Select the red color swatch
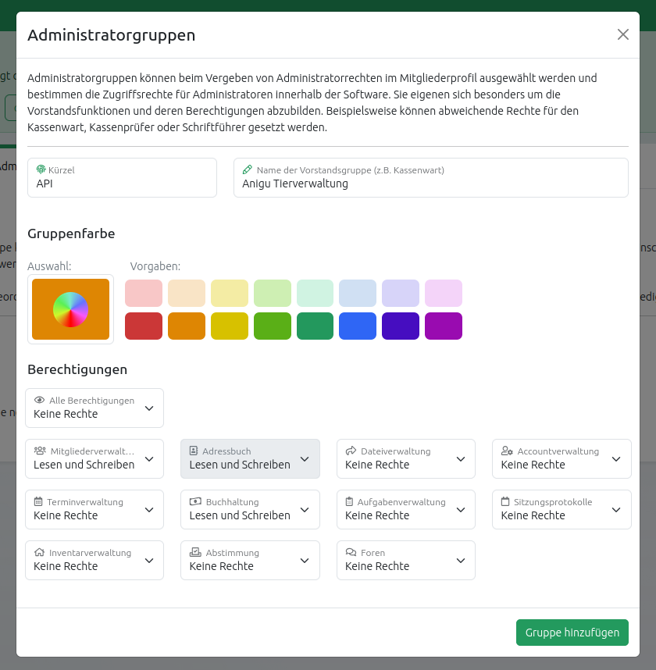 144,326
